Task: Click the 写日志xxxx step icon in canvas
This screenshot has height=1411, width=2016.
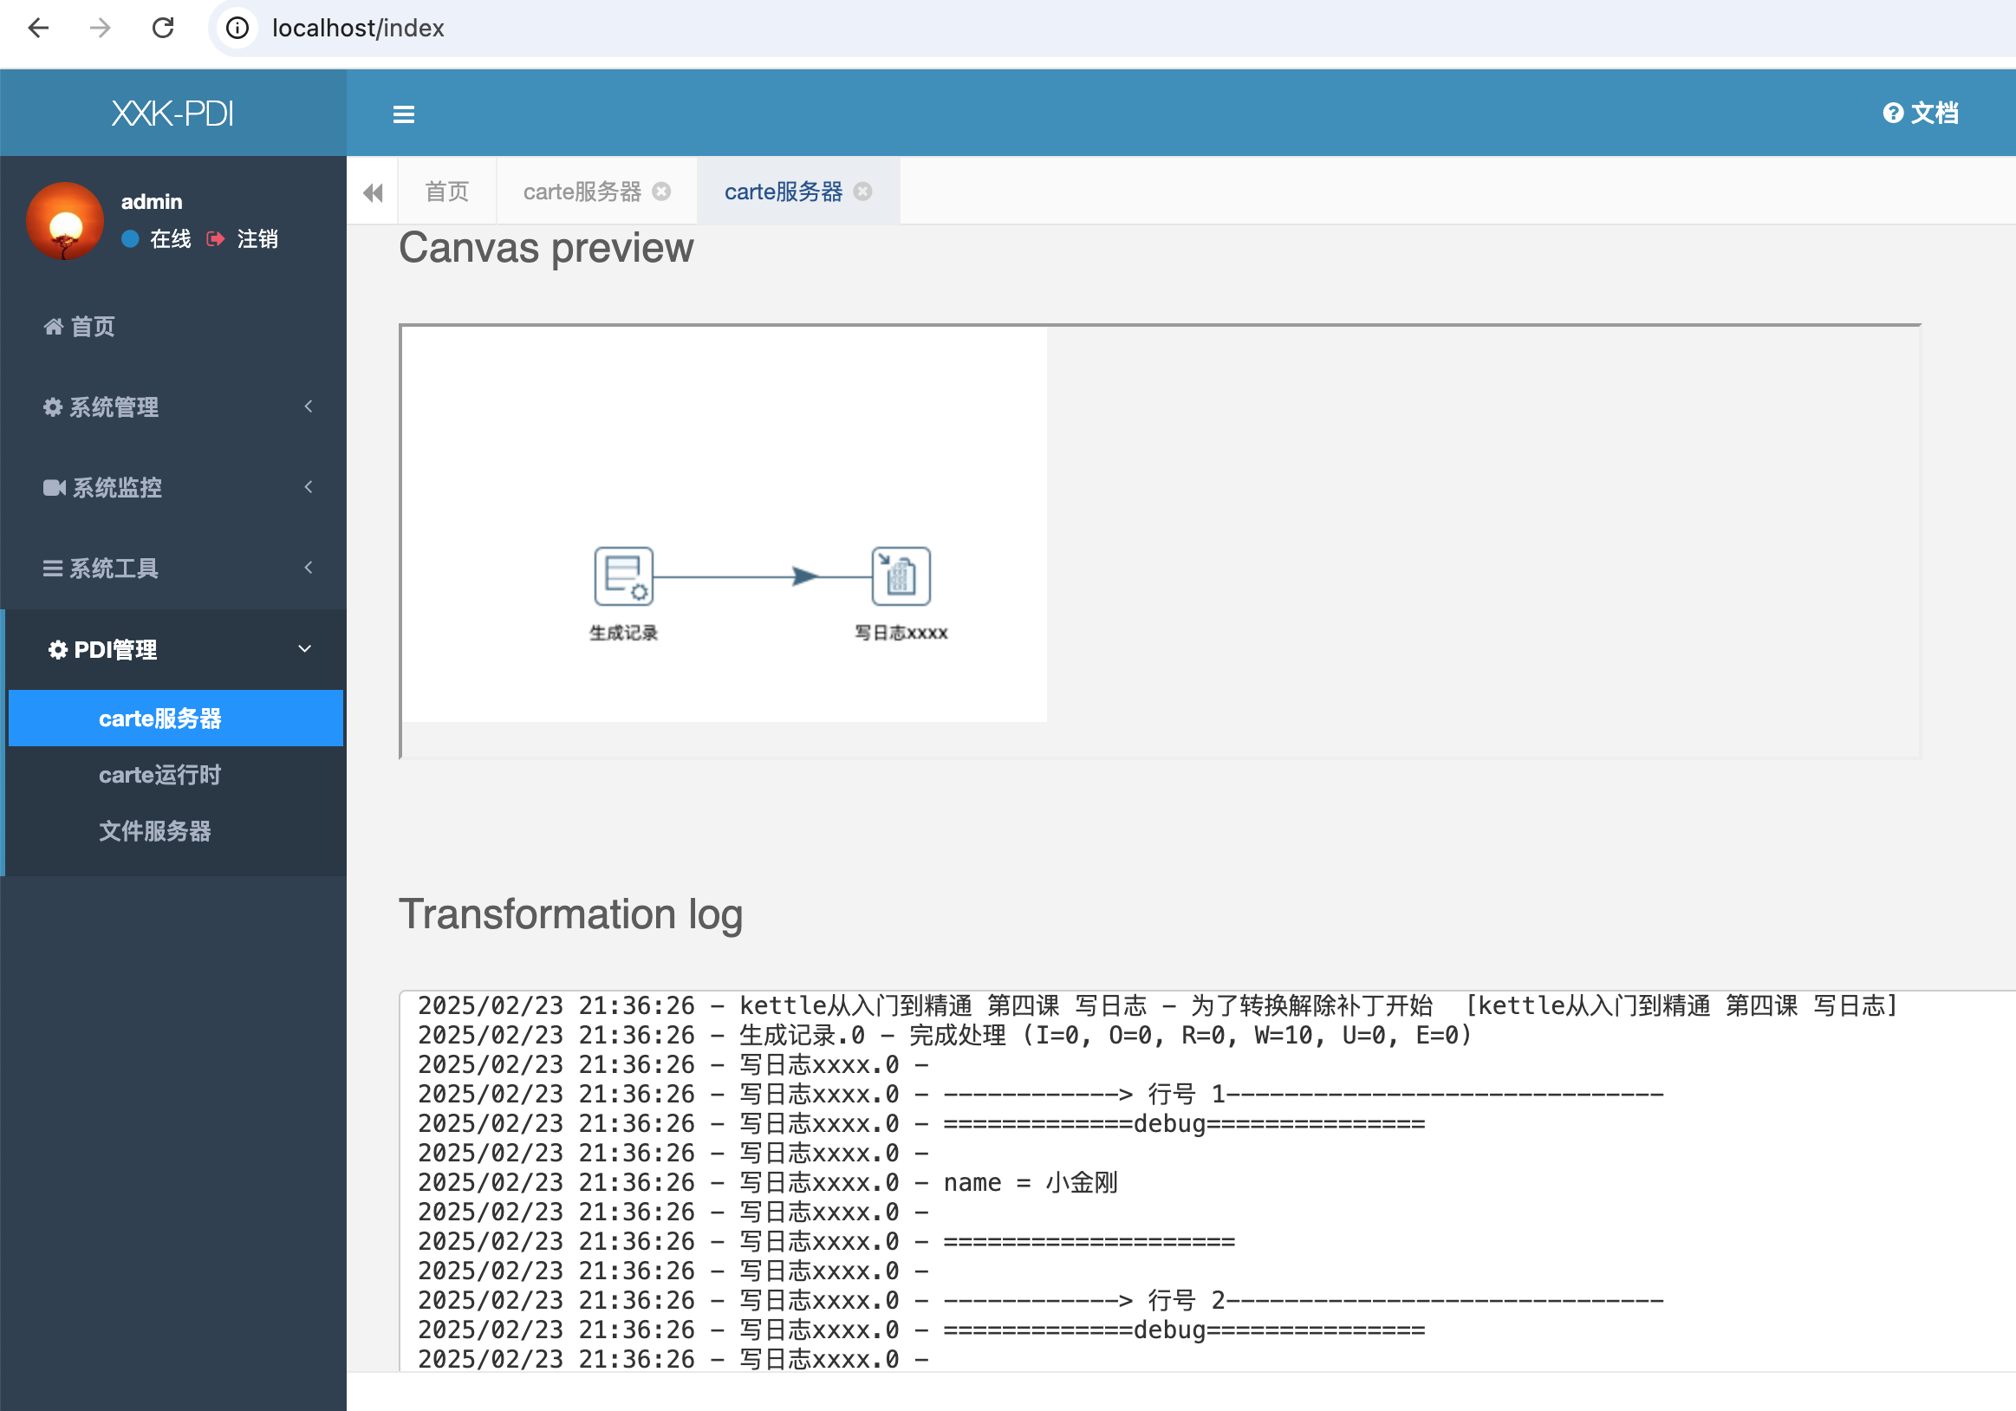Action: coord(900,576)
